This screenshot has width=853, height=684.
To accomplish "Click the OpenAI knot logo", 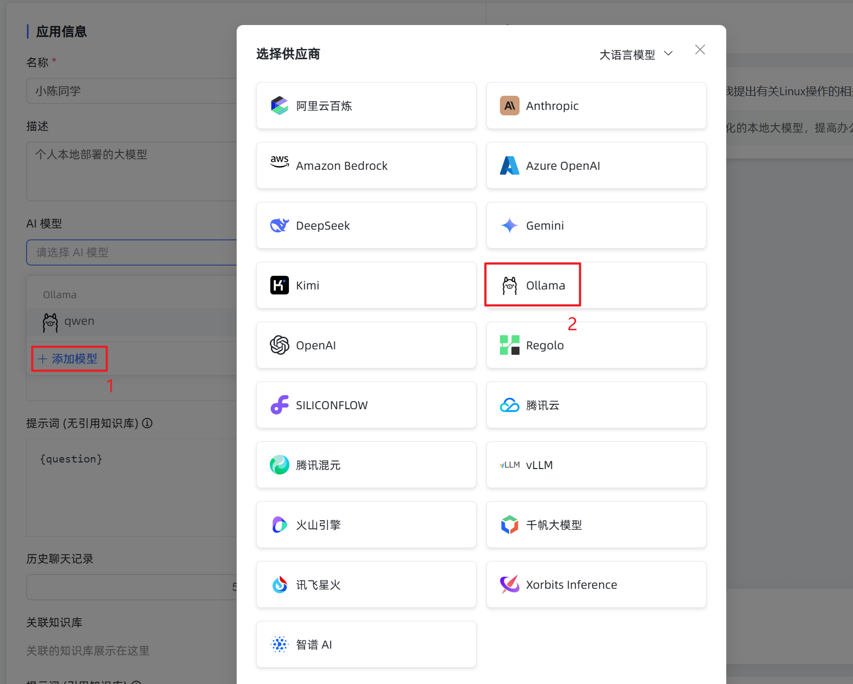I will [280, 345].
